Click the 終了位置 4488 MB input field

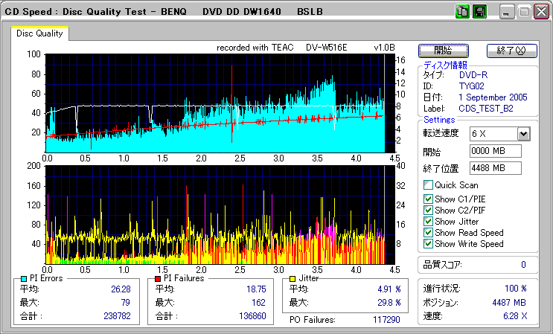click(496, 168)
